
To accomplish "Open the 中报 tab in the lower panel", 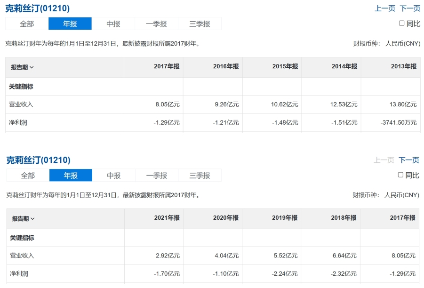I will (x=113, y=175).
